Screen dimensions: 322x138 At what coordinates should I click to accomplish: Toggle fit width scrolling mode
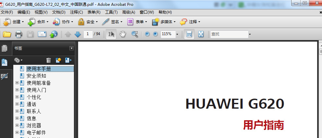[189, 34]
